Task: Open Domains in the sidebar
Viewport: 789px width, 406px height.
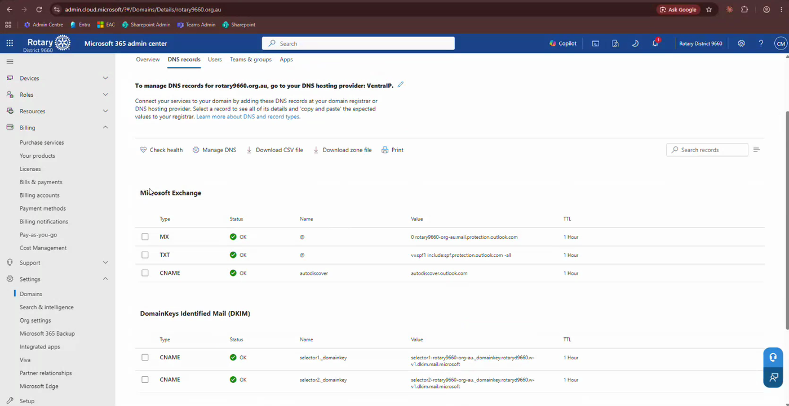Action: click(x=31, y=294)
